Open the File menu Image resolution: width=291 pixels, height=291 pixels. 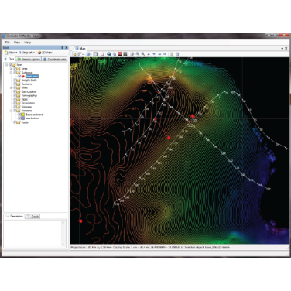coord(7,43)
